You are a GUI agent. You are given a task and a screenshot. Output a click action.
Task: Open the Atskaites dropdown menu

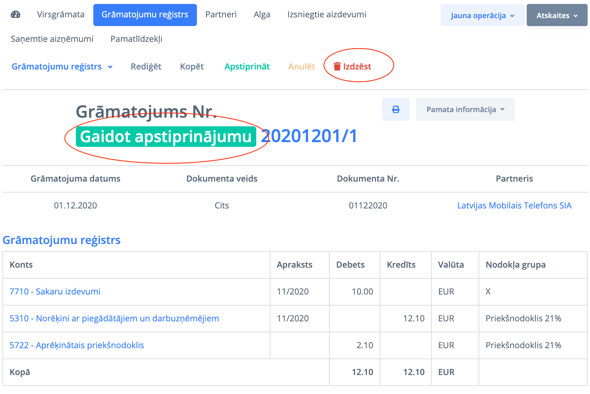[x=557, y=15]
